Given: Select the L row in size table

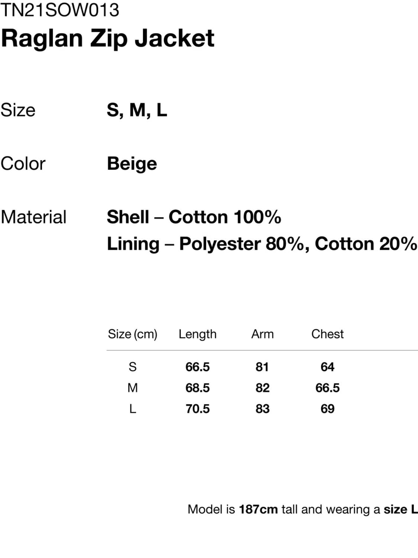Looking at the screenshot, I should (x=133, y=409).
